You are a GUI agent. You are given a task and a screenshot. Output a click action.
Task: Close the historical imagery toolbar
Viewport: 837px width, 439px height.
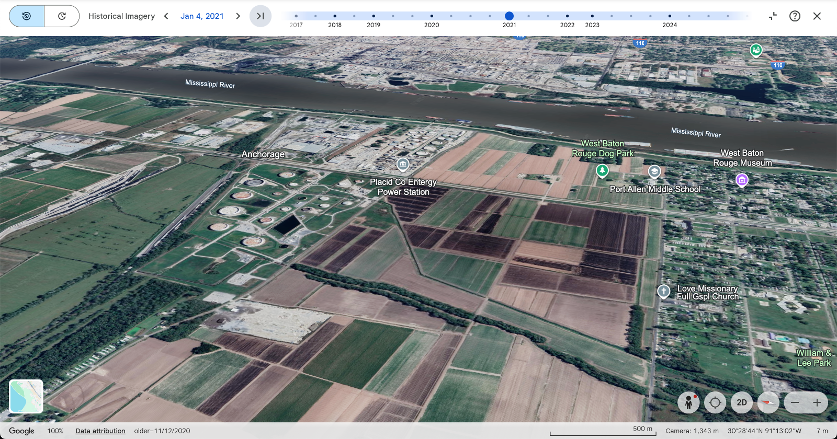pyautogui.click(x=817, y=16)
